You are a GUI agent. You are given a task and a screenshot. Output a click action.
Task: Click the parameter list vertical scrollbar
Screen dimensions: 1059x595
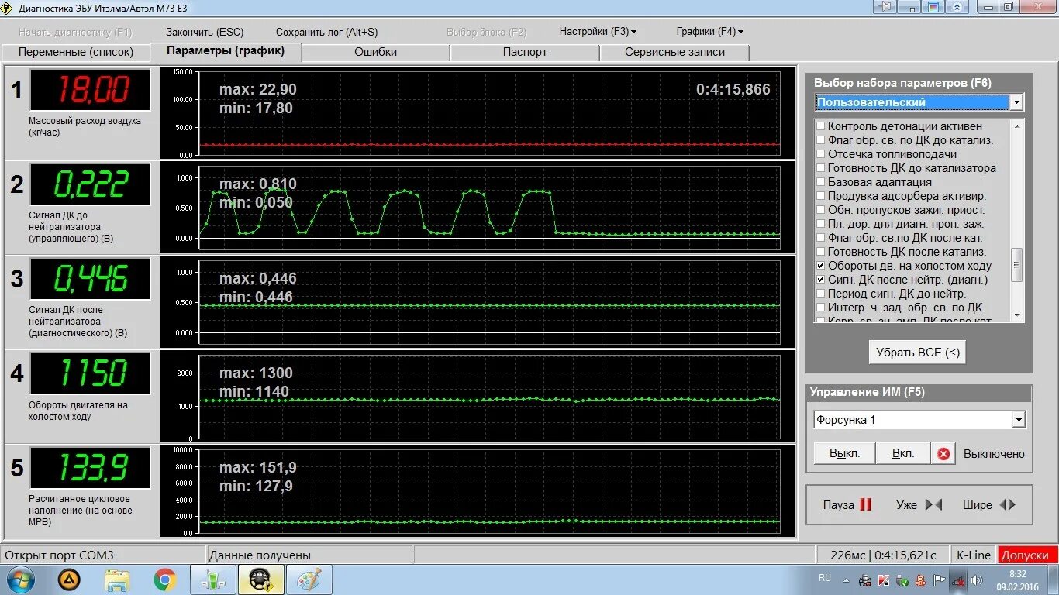[x=1016, y=220]
